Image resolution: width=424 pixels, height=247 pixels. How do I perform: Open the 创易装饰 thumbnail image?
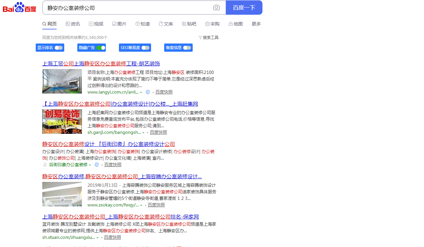point(62,121)
